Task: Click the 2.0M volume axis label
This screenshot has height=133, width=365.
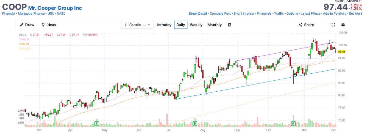Action: coord(21,111)
